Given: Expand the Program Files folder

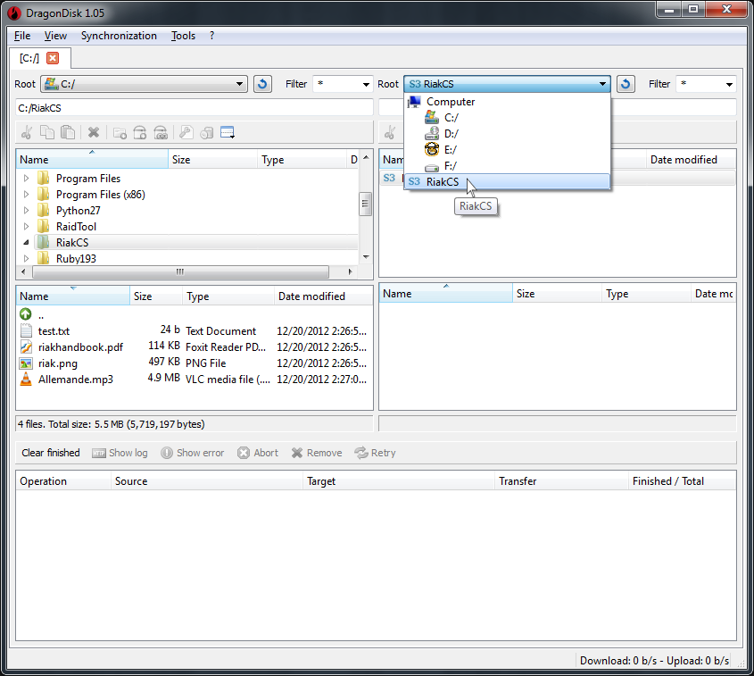Looking at the screenshot, I should pyautogui.click(x=27, y=178).
